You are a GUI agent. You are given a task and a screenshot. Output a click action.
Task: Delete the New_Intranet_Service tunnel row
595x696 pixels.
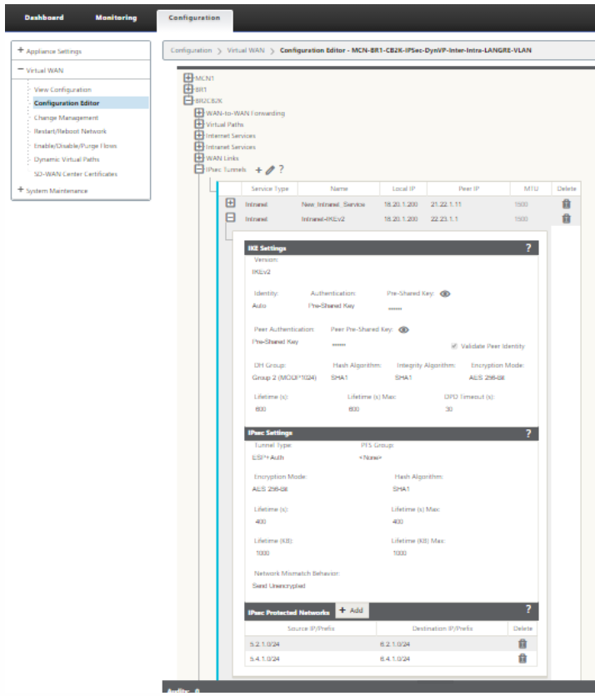[566, 203]
